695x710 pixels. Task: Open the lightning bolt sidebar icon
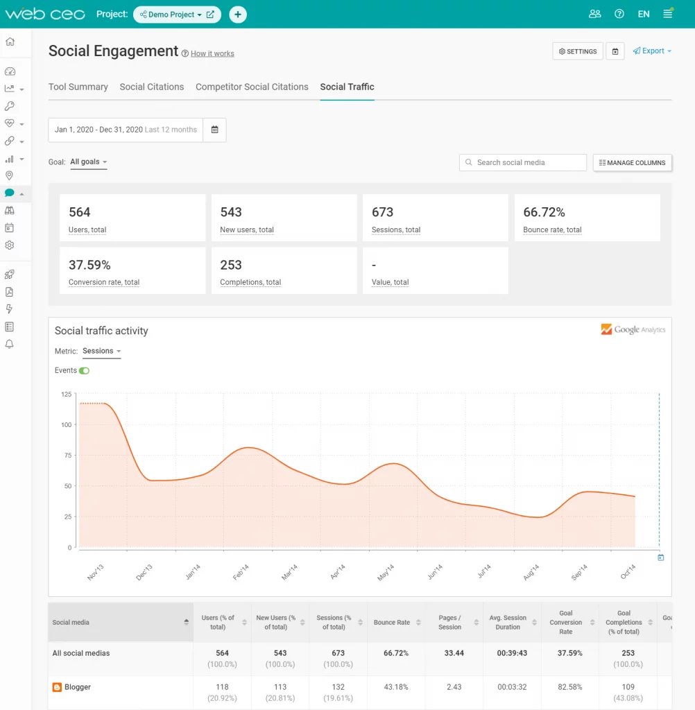click(9, 309)
